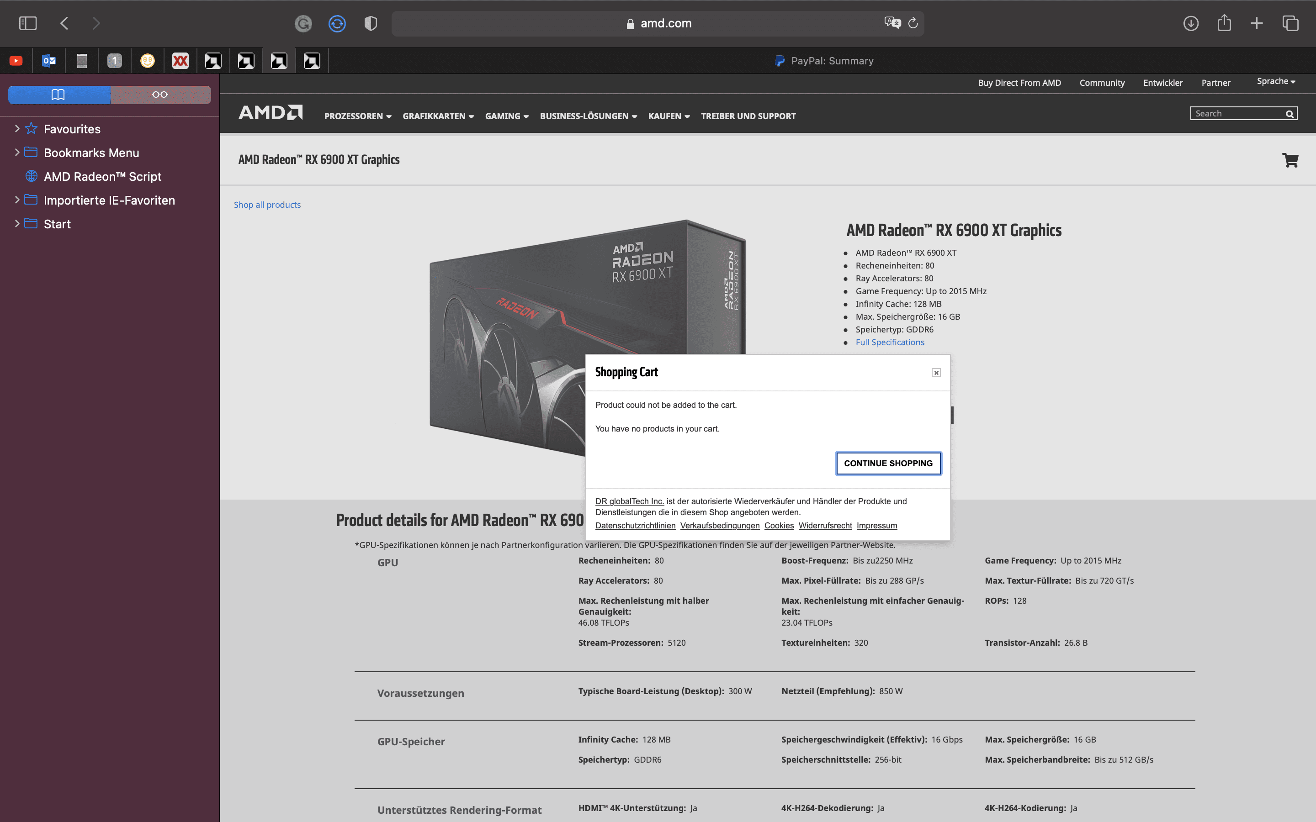Open the Datenschutzrichtlinien link
1316x822 pixels.
635,525
